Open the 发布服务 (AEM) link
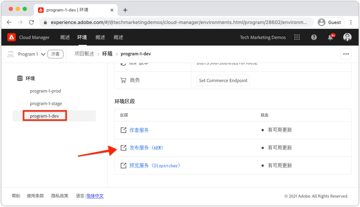The image size is (360, 207). (x=146, y=148)
